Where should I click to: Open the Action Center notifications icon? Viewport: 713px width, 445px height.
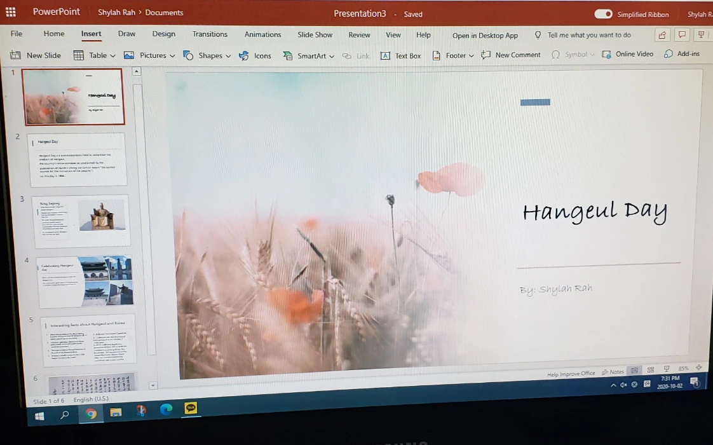[x=695, y=382]
